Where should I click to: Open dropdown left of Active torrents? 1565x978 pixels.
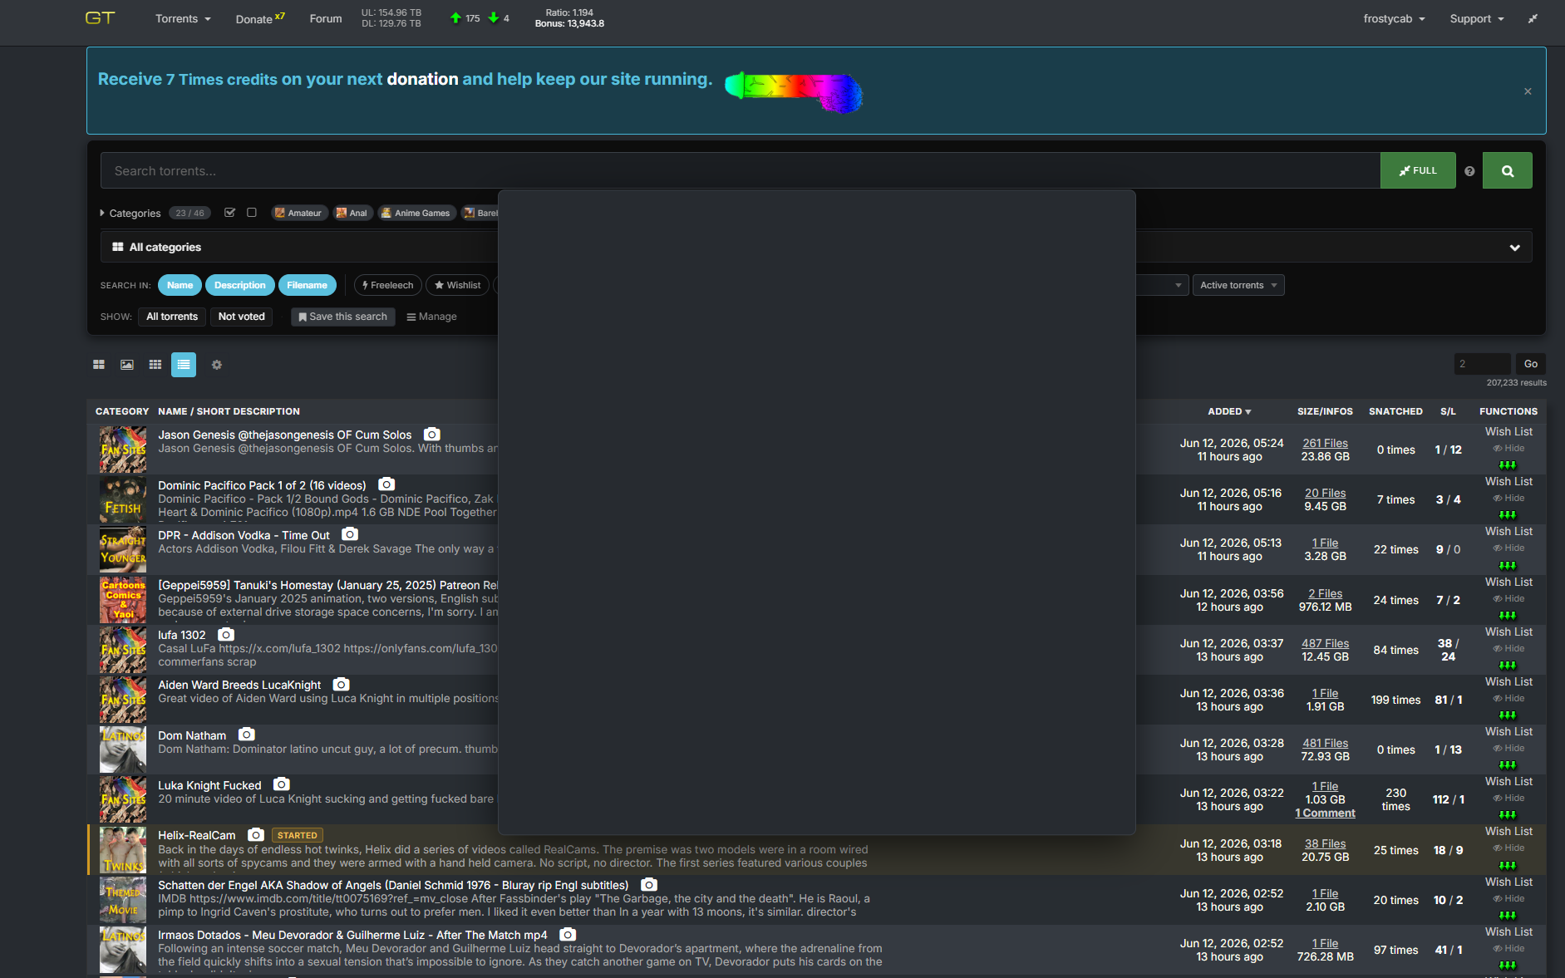click(1162, 285)
